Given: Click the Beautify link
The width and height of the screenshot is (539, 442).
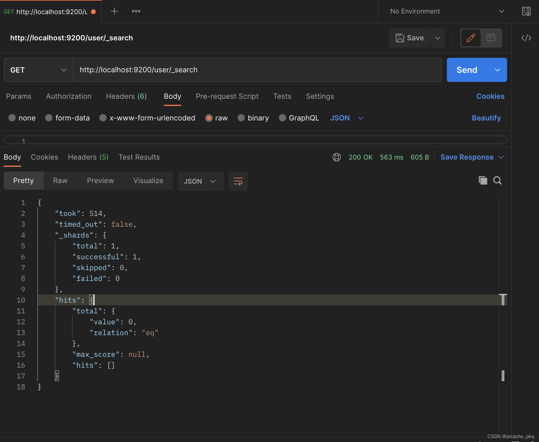Looking at the screenshot, I should (x=486, y=118).
